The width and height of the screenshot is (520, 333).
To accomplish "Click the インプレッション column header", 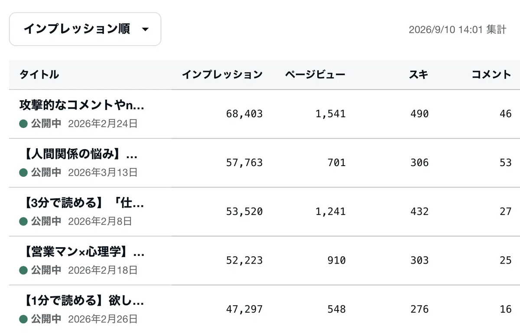I will pyautogui.click(x=222, y=75).
